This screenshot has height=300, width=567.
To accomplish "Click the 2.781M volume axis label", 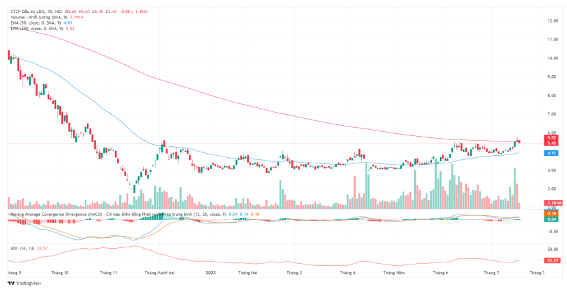I will (x=553, y=203).
